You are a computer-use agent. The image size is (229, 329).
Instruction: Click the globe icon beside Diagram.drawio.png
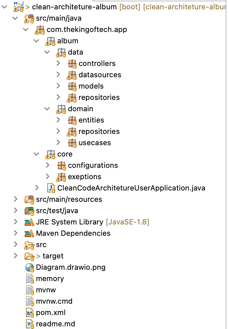click(x=29, y=267)
